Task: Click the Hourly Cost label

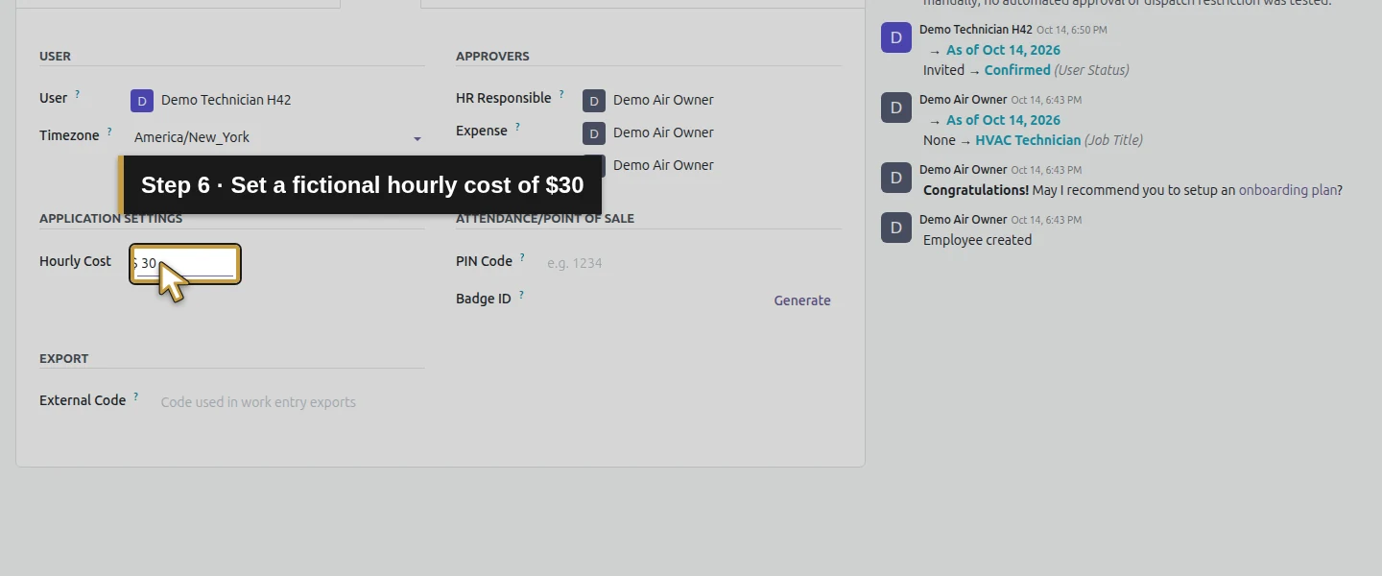Action: [75, 261]
